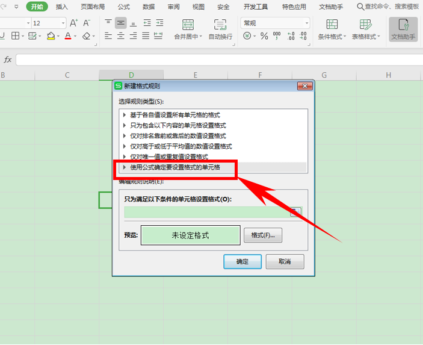Switch to the 开始 (Home) tab
The image size is (423, 345).
pyautogui.click(x=37, y=7)
